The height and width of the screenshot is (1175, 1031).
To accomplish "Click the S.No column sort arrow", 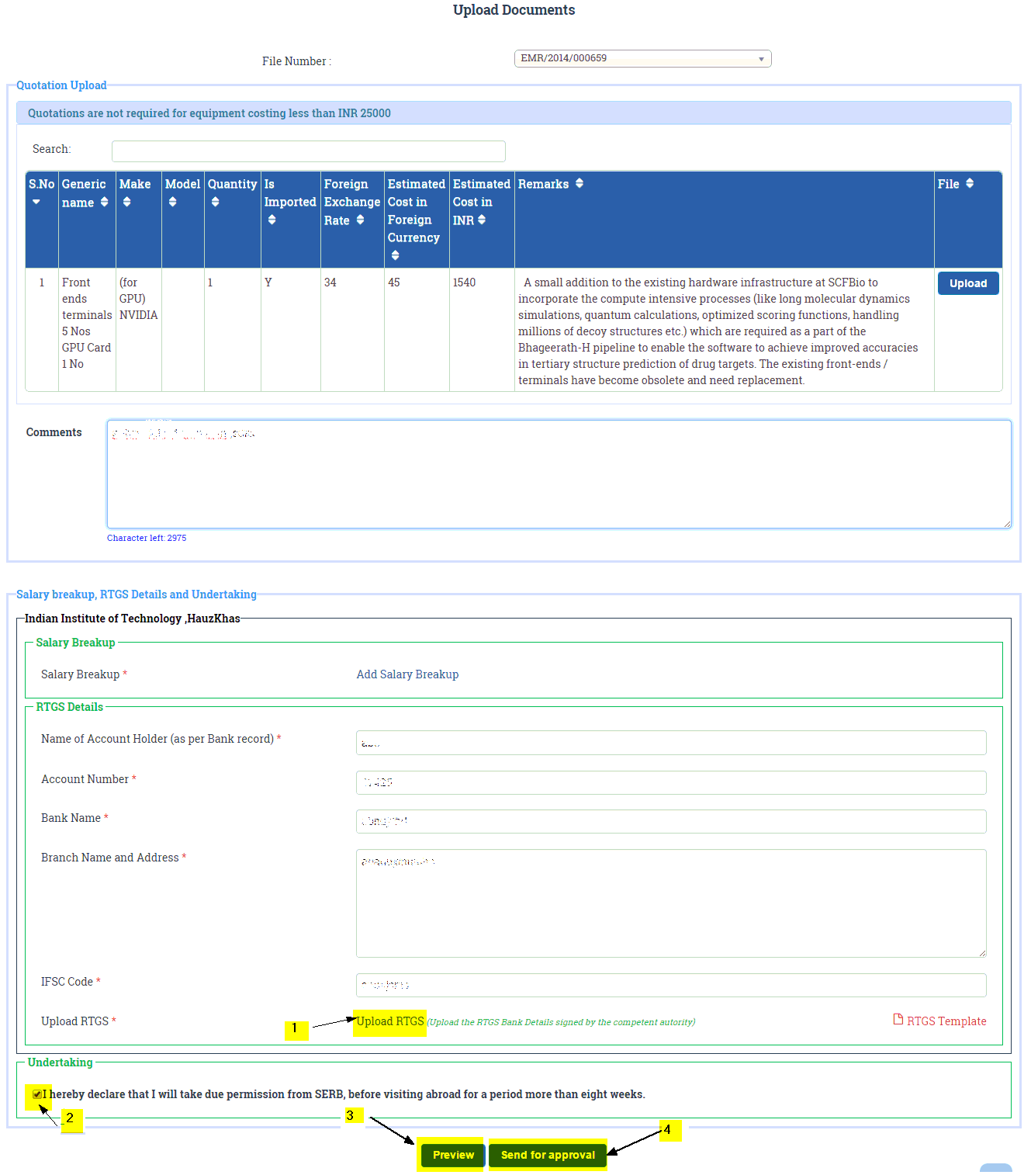I will 36,203.
